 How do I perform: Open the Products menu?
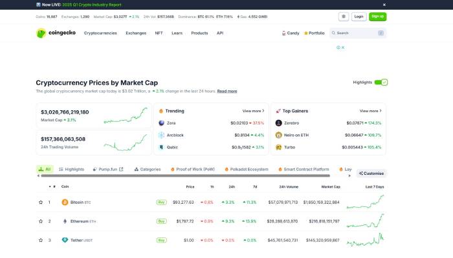click(x=199, y=33)
